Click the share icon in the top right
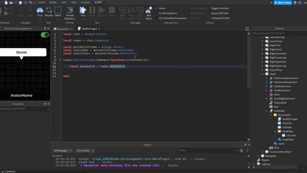Screen dimensions: 307x173 [299, 2]
